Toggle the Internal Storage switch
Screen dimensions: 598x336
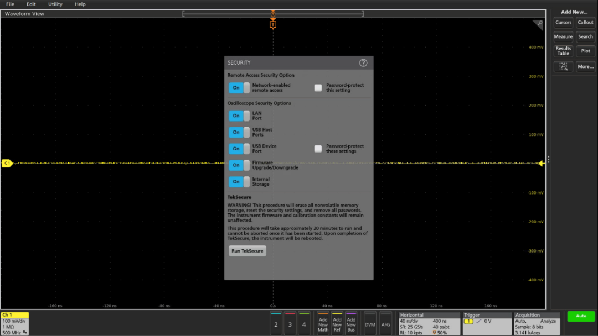[x=239, y=182]
